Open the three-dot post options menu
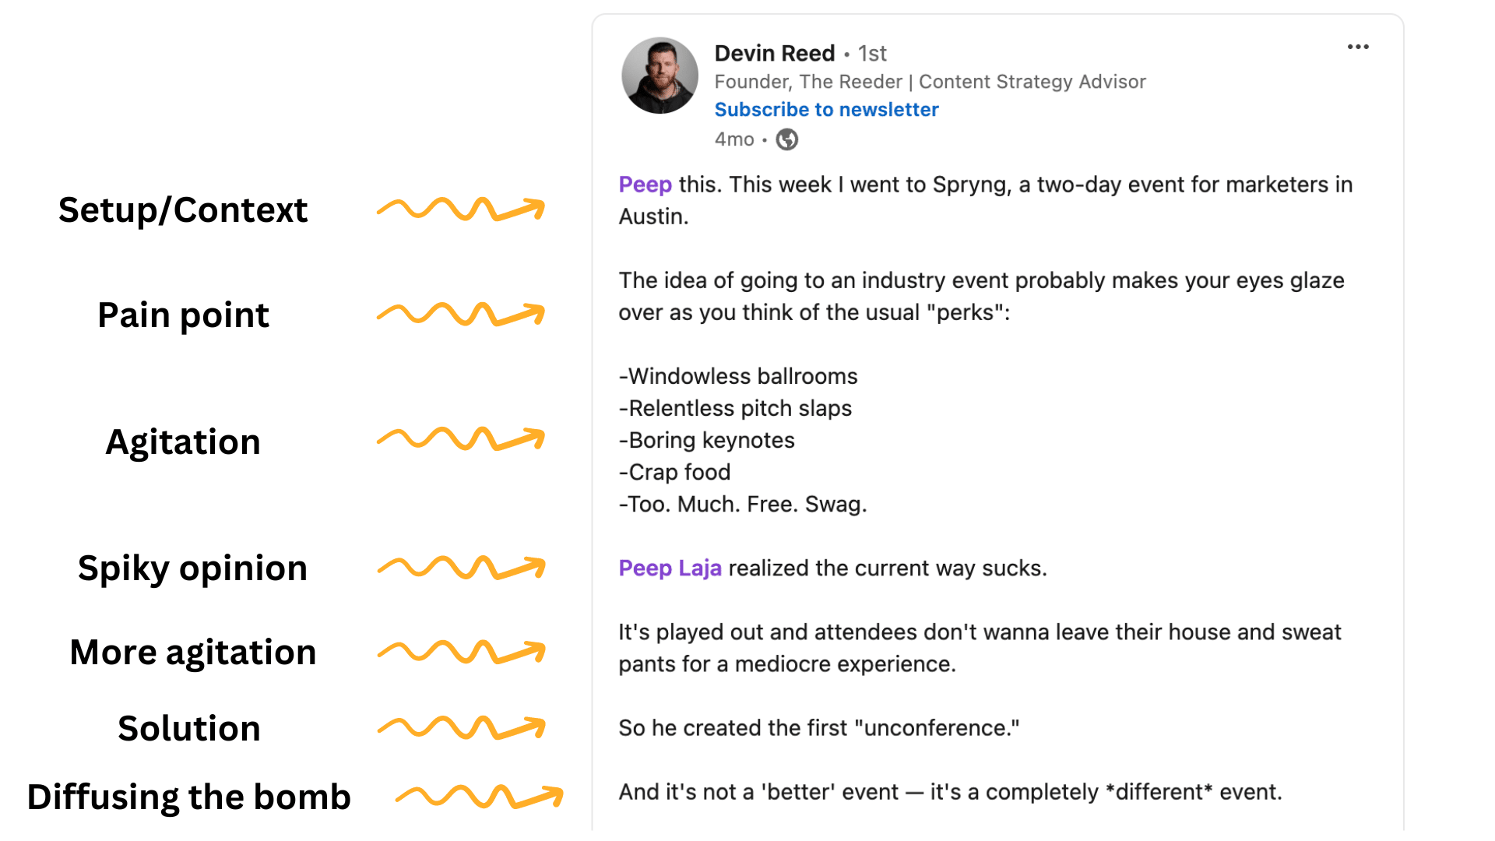Viewport: 1495px width, 841px height. pyautogui.click(x=1358, y=47)
